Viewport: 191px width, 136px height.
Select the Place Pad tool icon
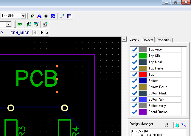click(x=32, y=16)
